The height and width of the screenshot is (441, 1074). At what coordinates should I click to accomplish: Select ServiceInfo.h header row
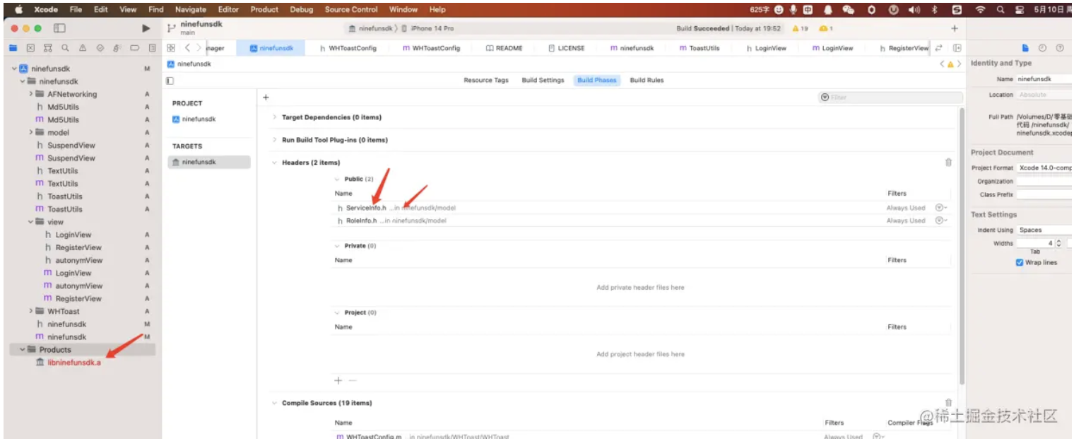642,208
